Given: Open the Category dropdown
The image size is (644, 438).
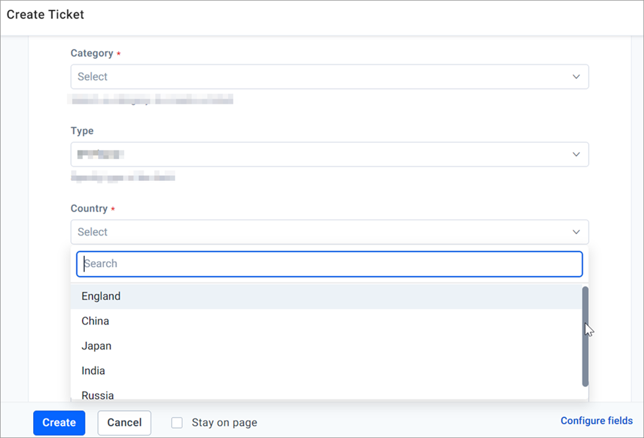Looking at the screenshot, I should tap(329, 77).
